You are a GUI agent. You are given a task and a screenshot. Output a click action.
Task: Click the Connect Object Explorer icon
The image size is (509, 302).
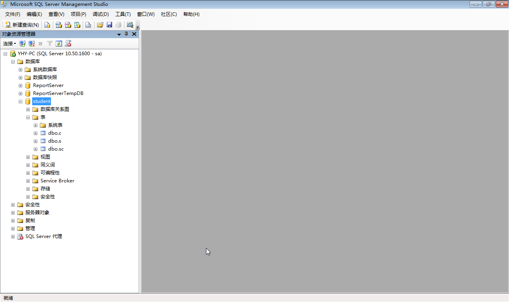(x=22, y=43)
